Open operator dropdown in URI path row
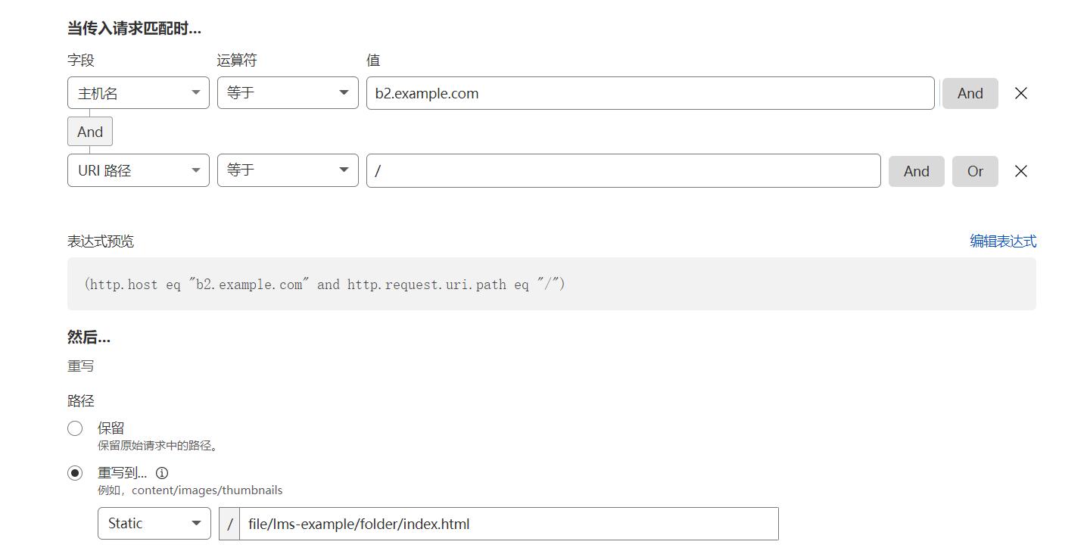This screenshot has width=1087, height=554. coord(288,170)
